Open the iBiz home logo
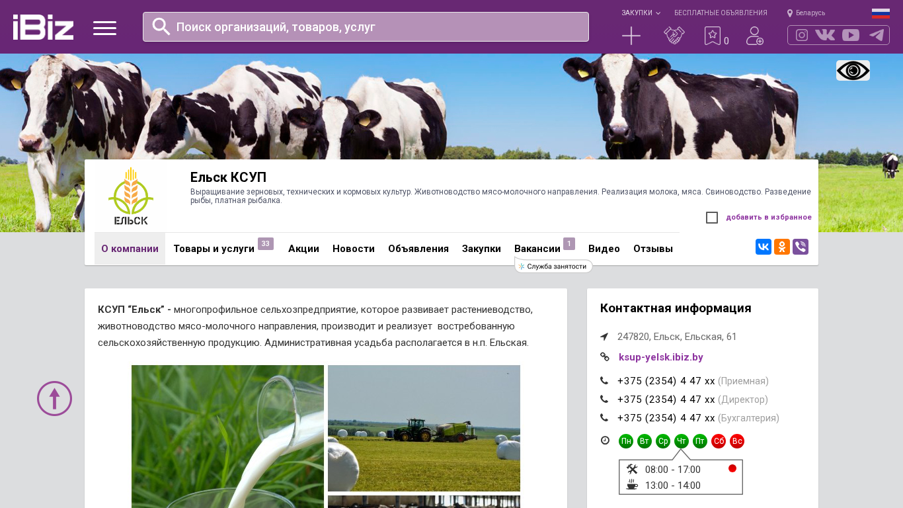This screenshot has width=903, height=508. [43, 27]
